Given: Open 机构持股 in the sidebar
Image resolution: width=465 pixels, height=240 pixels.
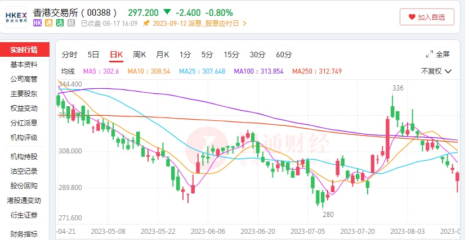Looking at the screenshot, I should pyautogui.click(x=24, y=157).
